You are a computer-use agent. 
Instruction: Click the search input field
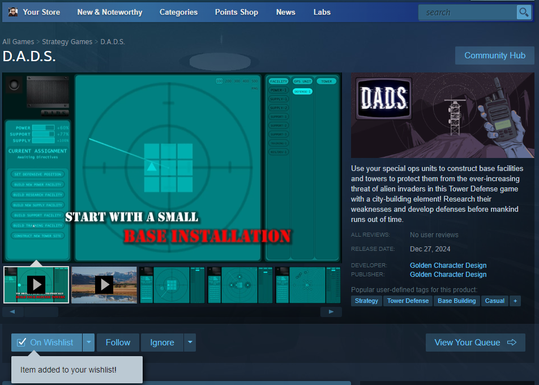pyautogui.click(x=468, y=12)
